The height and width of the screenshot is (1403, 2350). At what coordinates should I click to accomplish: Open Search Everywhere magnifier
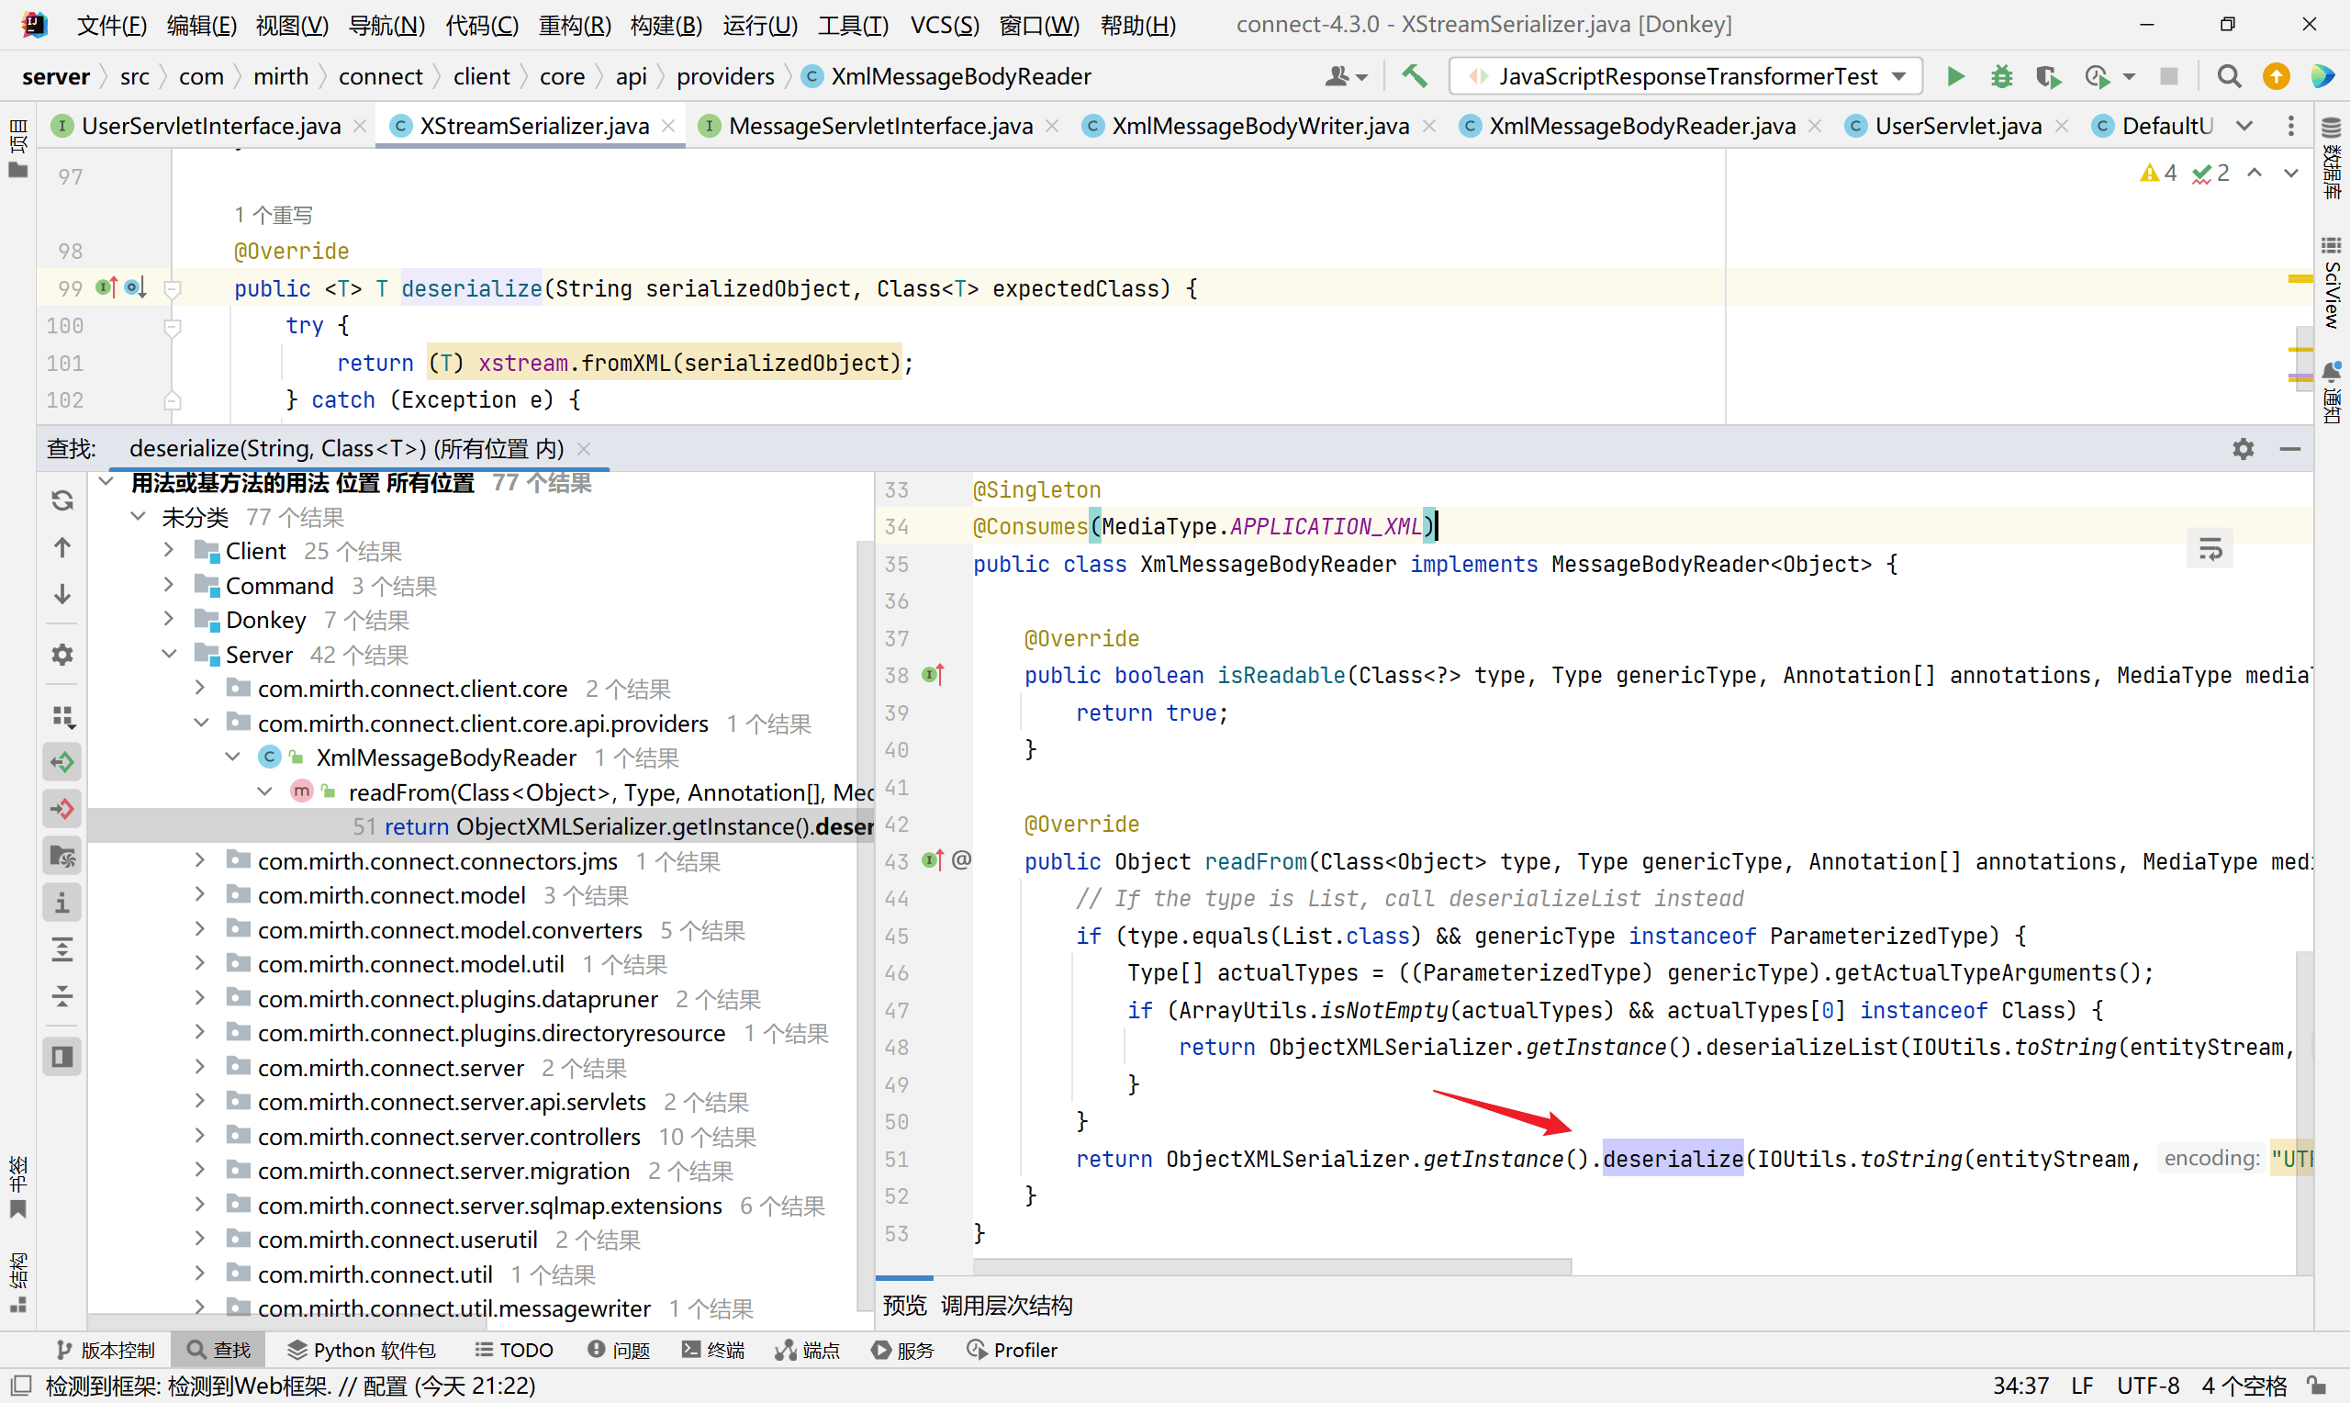[2229, 76]
